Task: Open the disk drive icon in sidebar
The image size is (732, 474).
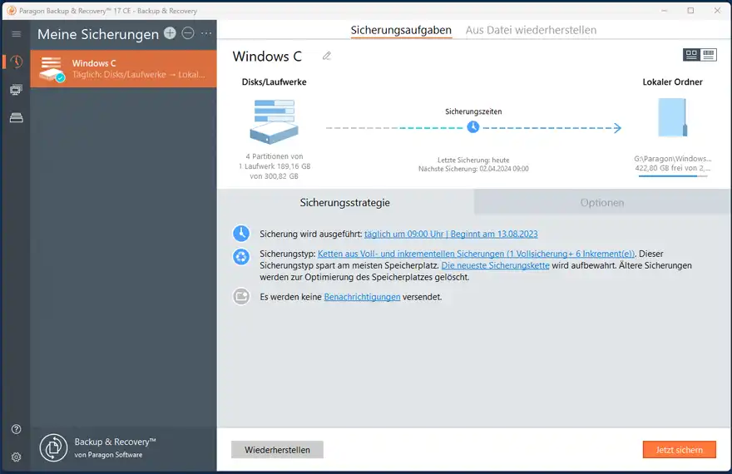Action: coord(17,117)
